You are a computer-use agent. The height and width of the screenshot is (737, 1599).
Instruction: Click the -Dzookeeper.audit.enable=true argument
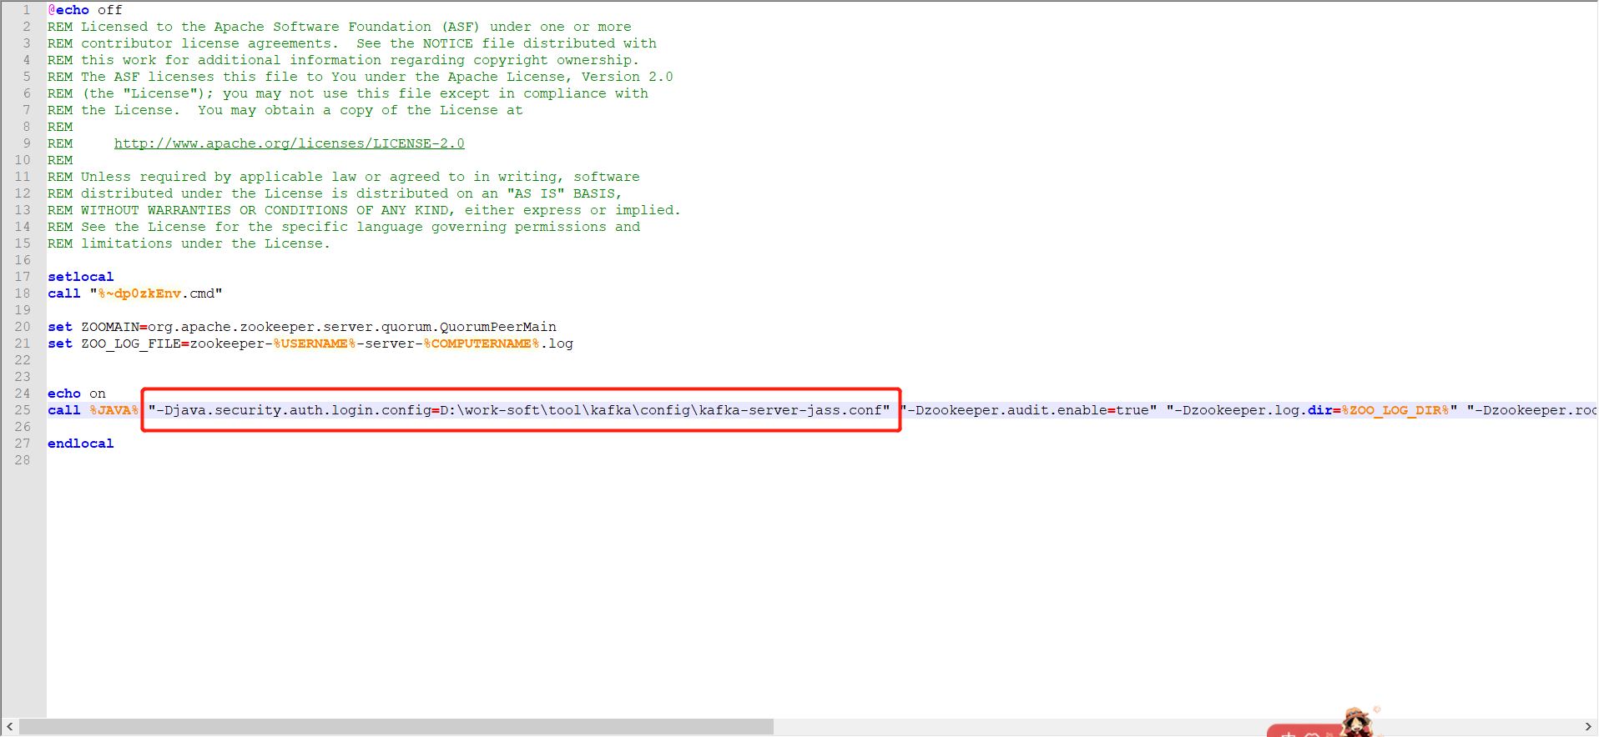pos(1032,410)
